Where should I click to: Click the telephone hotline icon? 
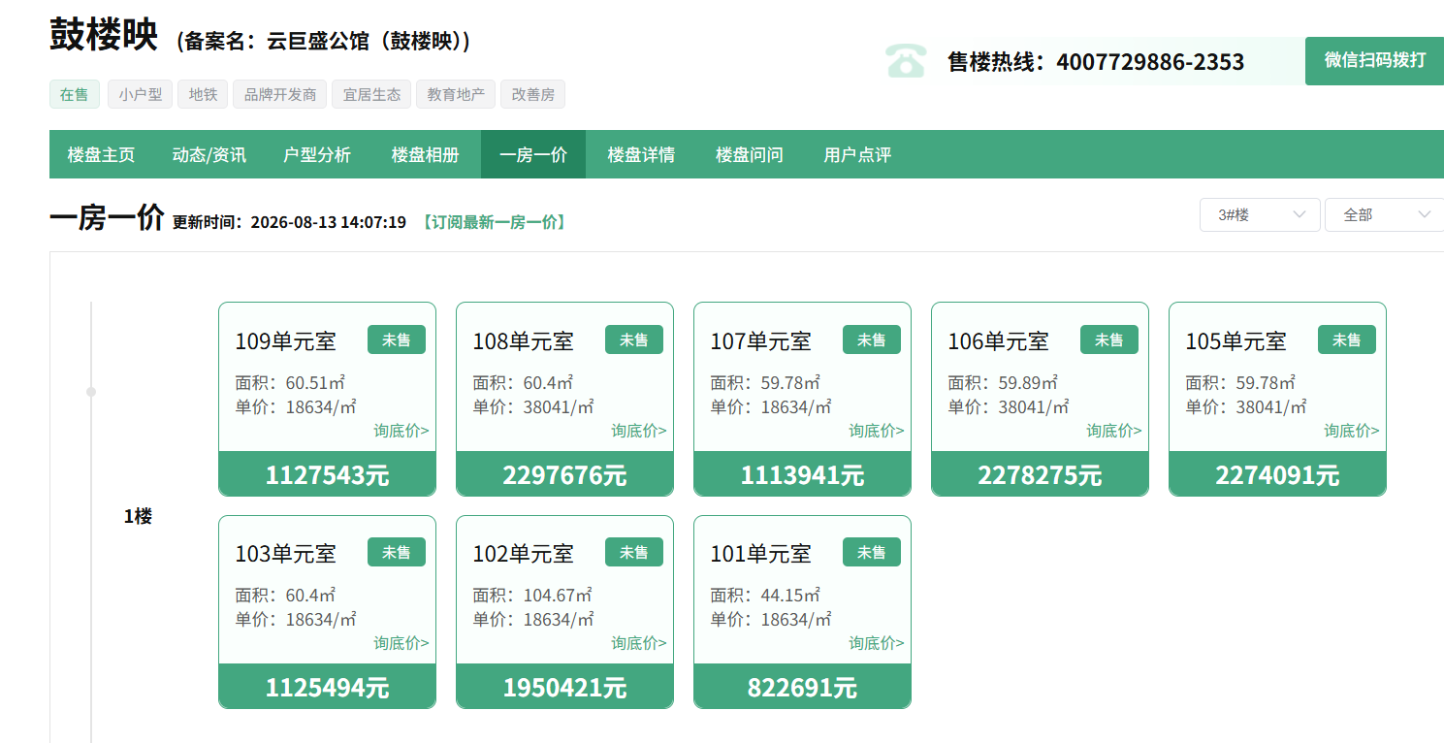[x=906, y=61]
